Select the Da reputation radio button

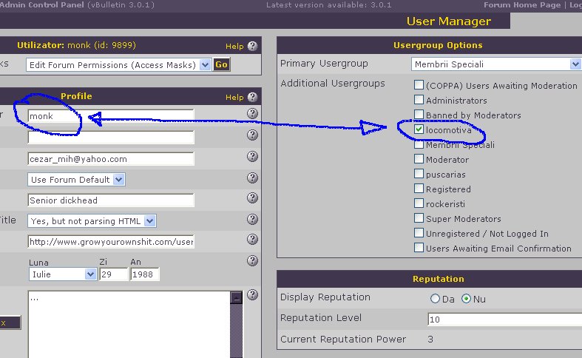pyautogui.click(x=435, y=299)
